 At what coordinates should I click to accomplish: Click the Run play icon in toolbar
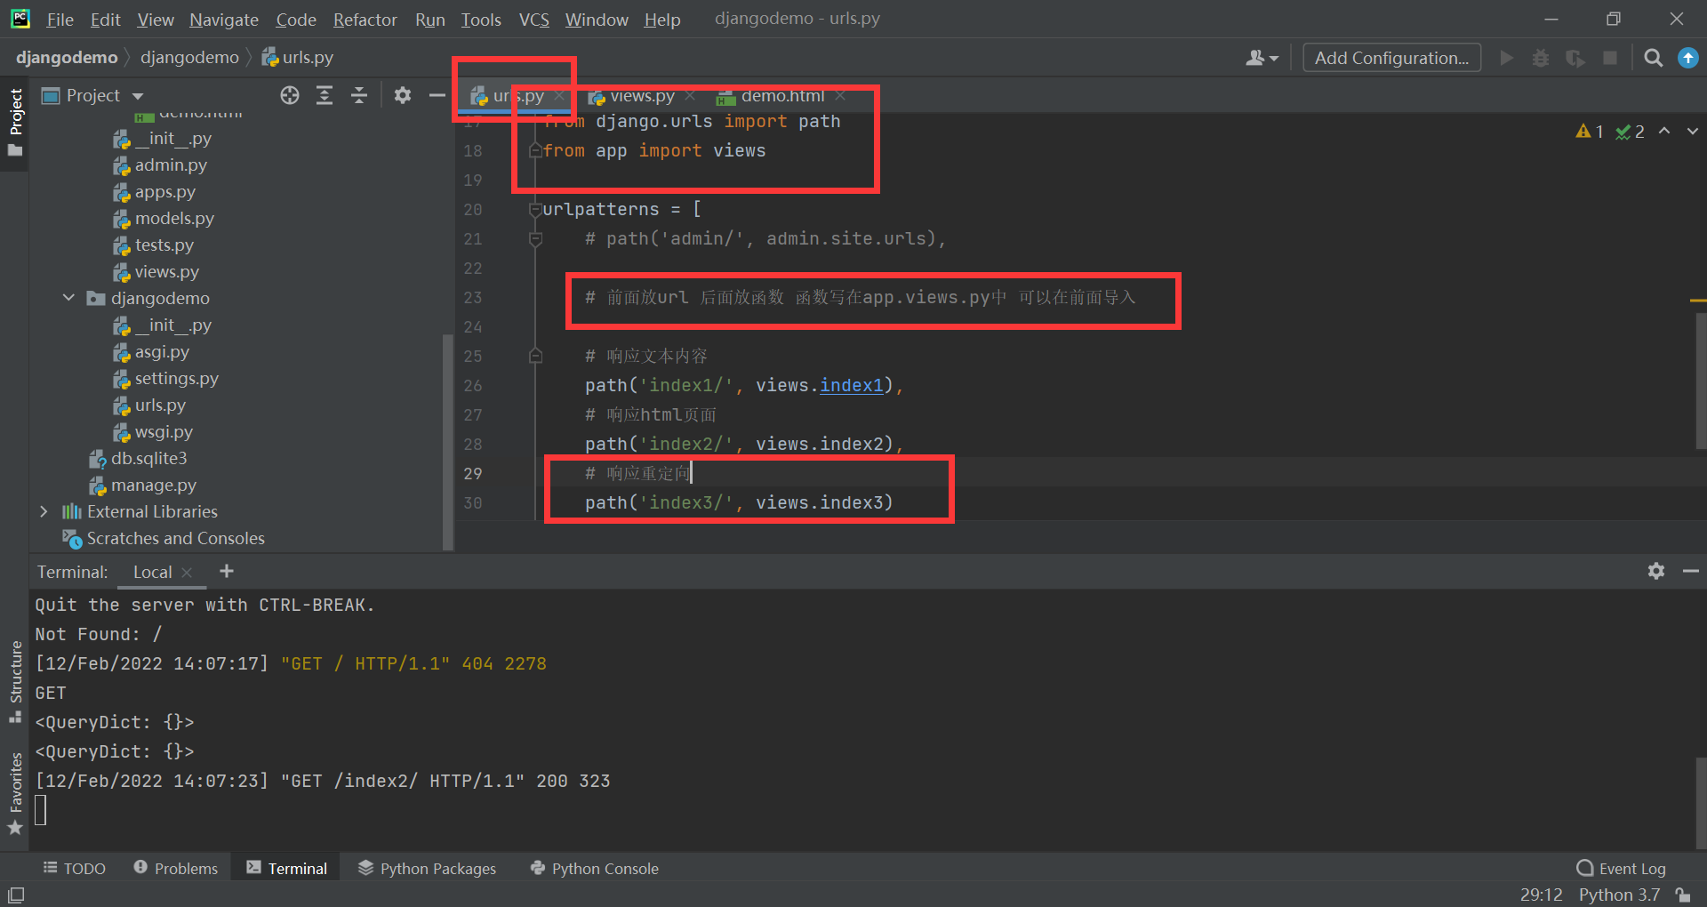(1507, 58)
